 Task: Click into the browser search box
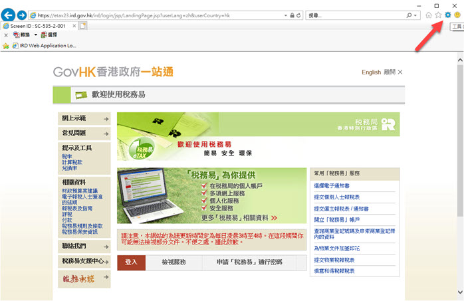[355, 15]
